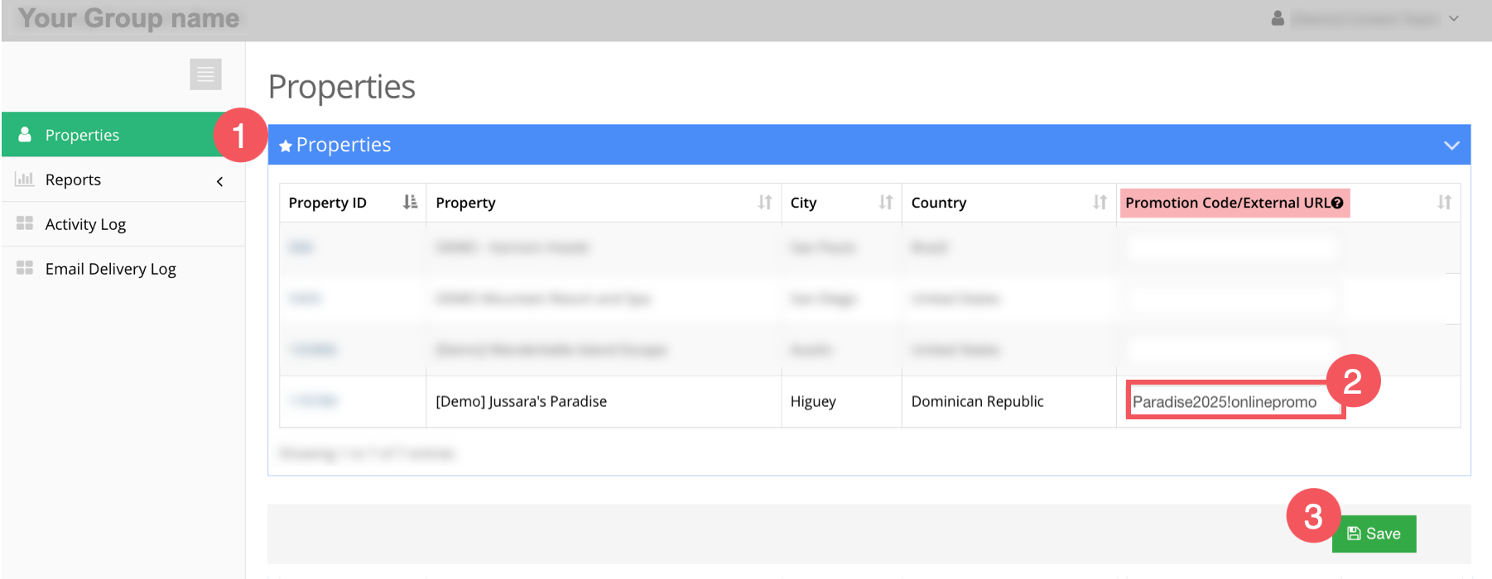Click the Paradise2025!onlinepromo promotion code field

tap(1232, 402)
